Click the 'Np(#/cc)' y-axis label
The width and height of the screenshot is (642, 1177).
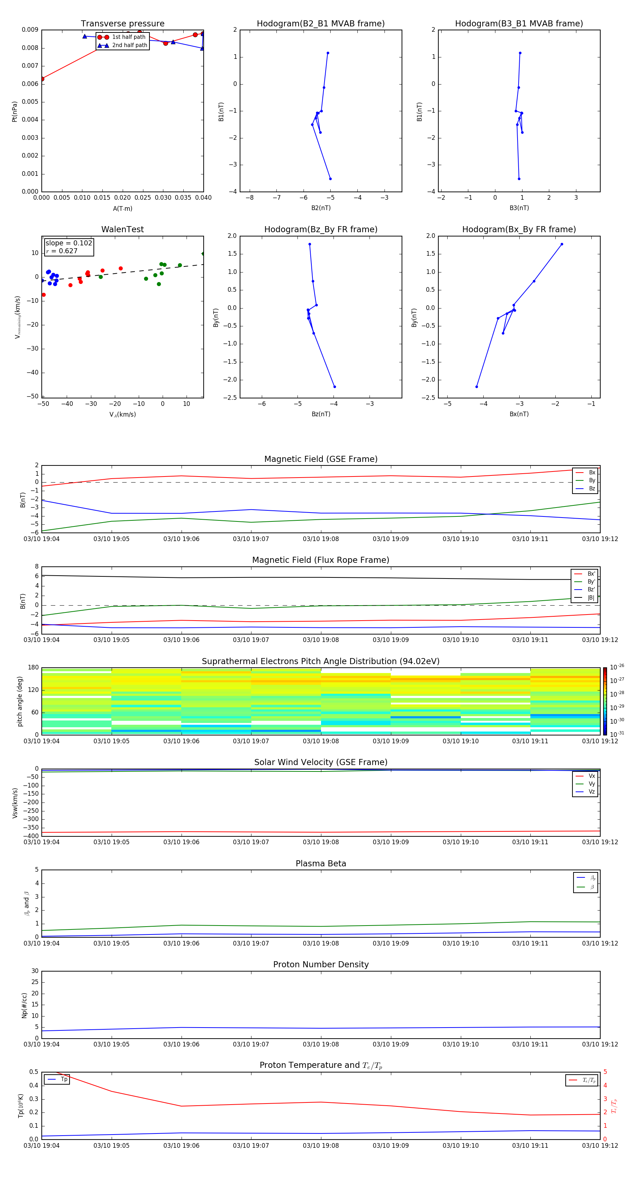[24, 1005]
